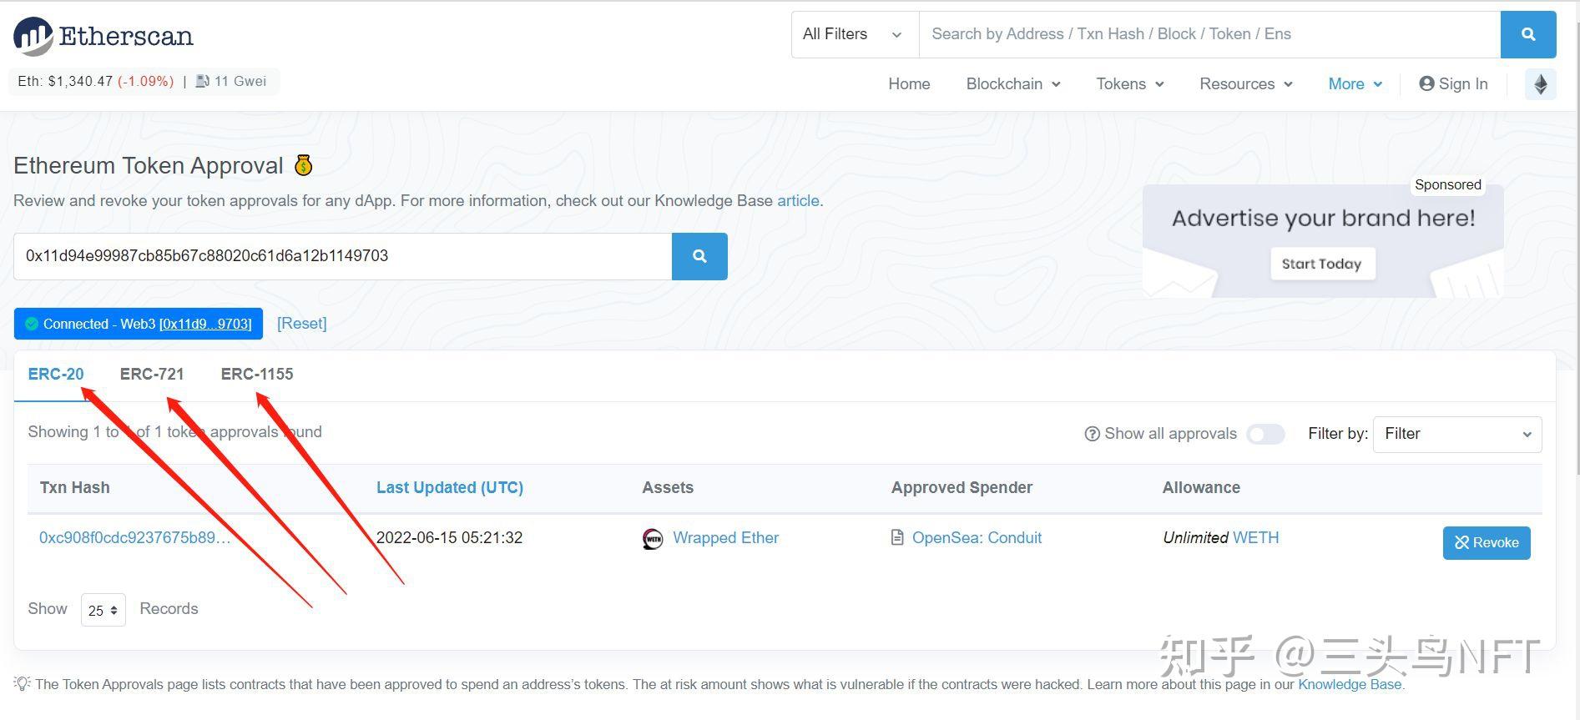Screen dimensions: 1580x720
Task: Click the Allowance column header
Action: coord(1201,488)
